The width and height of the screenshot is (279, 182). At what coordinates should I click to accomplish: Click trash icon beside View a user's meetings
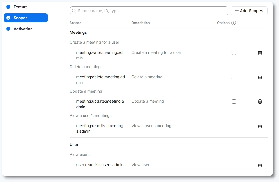[260, 126]
